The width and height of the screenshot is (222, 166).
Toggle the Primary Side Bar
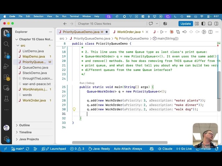[203, 24]
